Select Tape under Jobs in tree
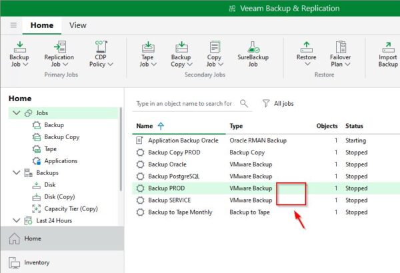This screenshot has width=400, height=273. [x=51, y=149]
